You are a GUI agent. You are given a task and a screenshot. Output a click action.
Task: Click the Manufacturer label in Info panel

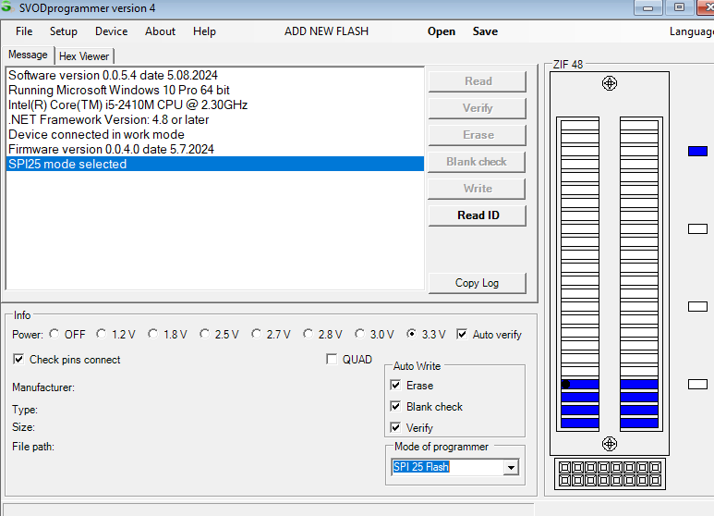[43, 387]
